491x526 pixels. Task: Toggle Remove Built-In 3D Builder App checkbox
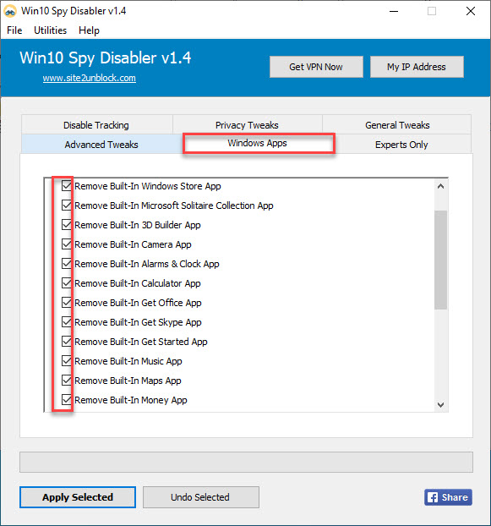67,225
